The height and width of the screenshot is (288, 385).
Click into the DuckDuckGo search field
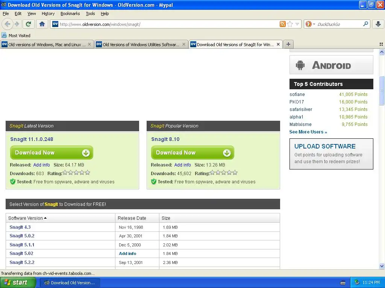339,24
